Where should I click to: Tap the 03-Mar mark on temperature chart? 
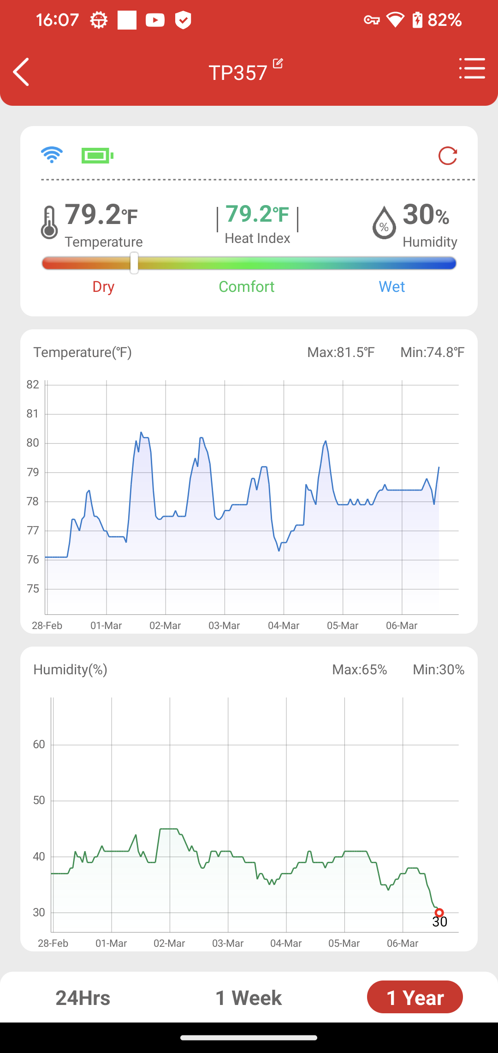[x=224, y=625]
